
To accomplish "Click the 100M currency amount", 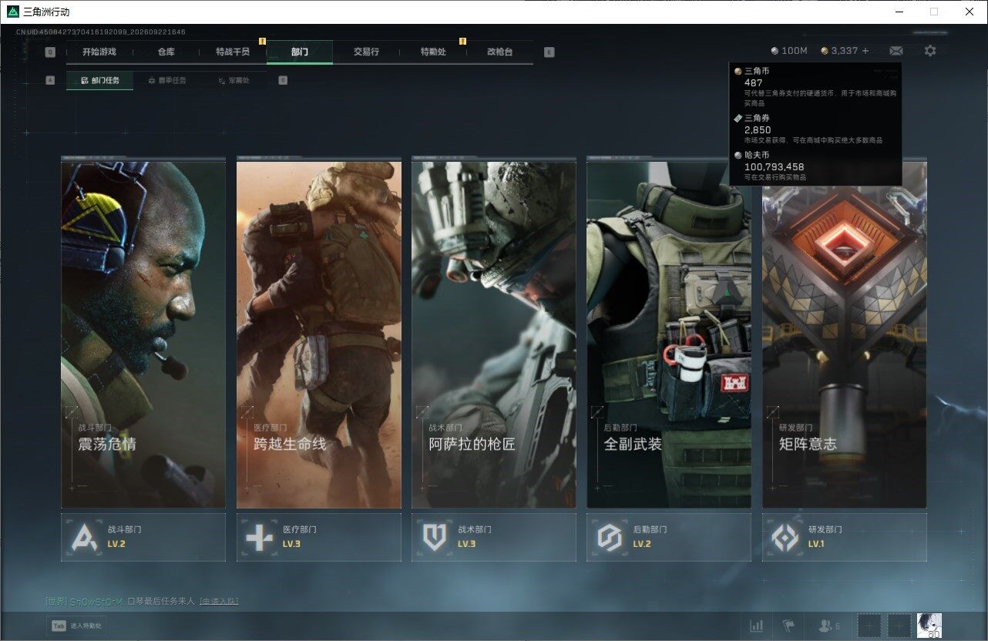I will [x=795, y=51].
